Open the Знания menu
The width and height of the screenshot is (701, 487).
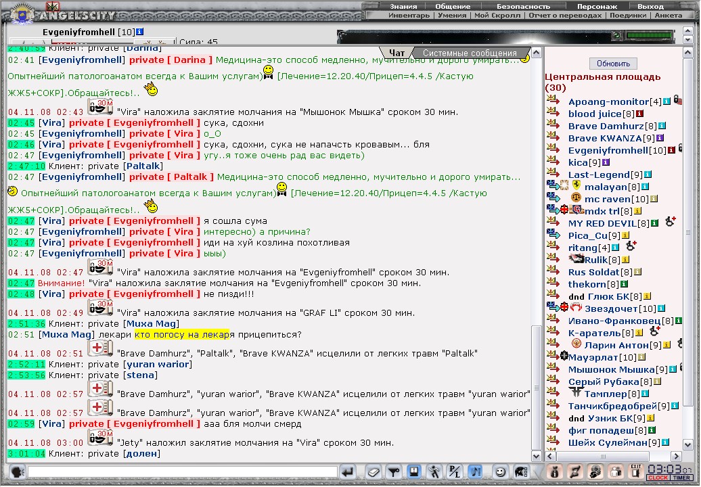coord(403,6)
